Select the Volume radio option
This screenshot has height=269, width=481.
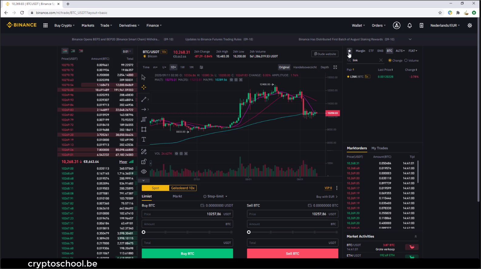411,60
